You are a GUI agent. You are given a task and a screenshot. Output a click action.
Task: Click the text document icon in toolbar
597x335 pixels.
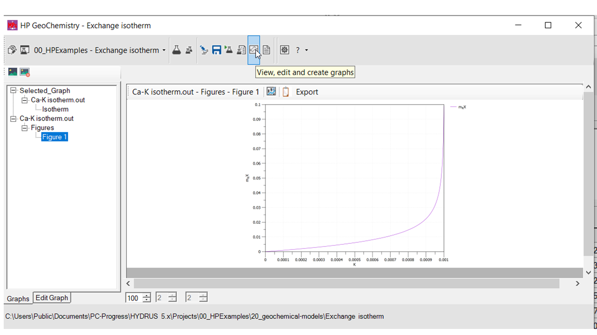(x=266, y=50)
